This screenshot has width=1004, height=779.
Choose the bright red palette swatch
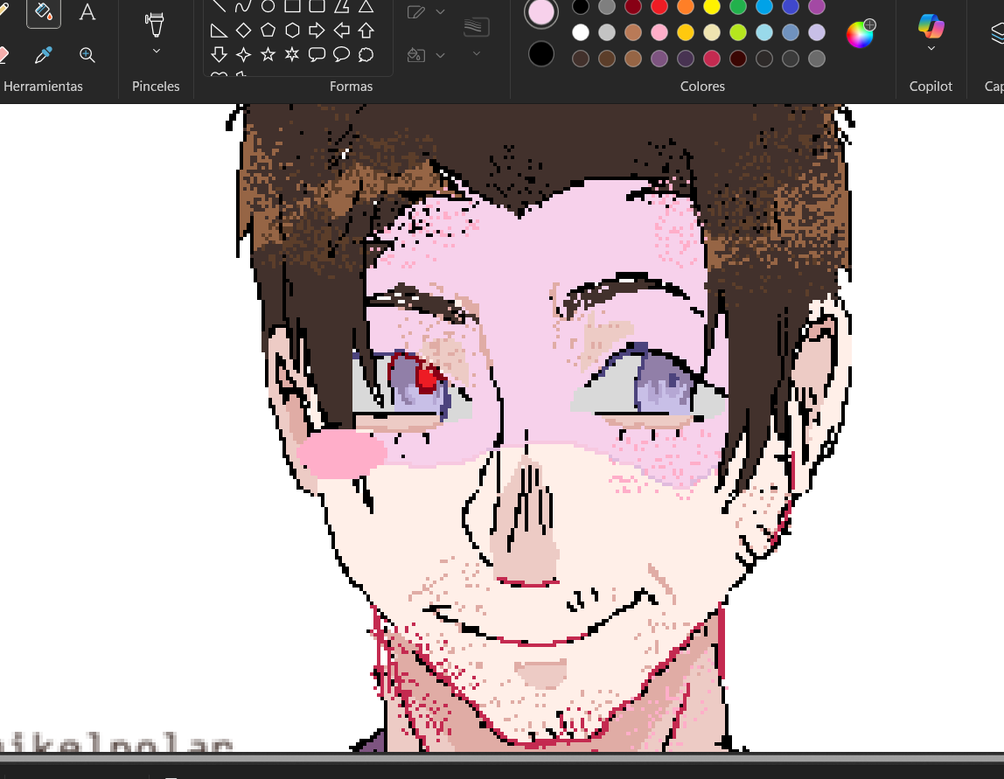tap(659, 6)
